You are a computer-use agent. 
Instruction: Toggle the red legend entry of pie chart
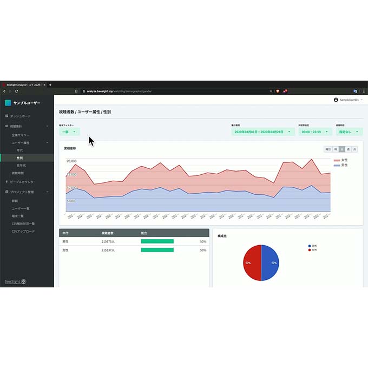313,250
